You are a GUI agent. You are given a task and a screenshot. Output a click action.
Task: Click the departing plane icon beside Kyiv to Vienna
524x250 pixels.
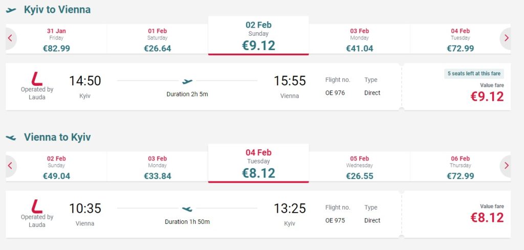[x=11, y=10]
